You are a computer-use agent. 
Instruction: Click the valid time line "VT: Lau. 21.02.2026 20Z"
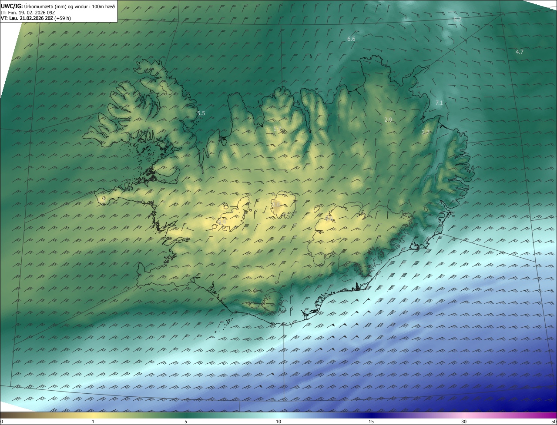[x=36, y=18]
